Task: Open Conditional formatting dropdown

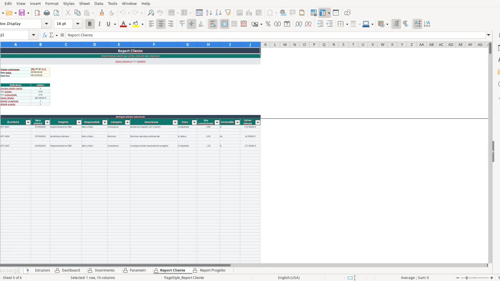Action: tap(387, 24)
